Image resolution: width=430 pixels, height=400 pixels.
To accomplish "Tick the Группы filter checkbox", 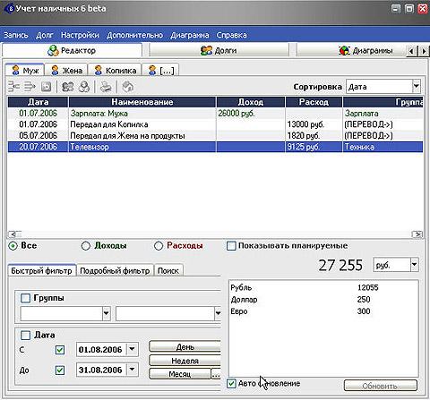I will point(25,298).
